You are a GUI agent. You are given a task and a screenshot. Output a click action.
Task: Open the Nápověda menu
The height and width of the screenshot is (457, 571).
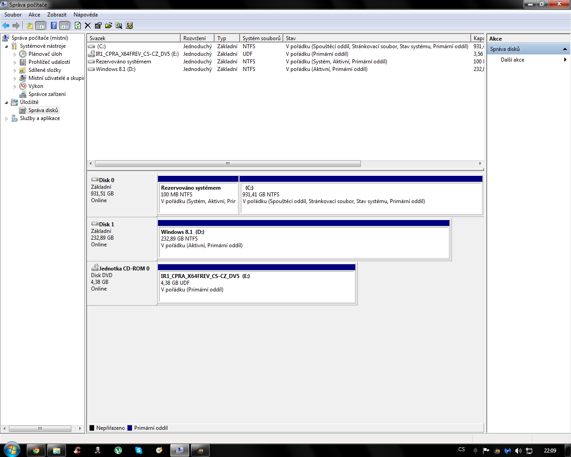tap(86, 15)
